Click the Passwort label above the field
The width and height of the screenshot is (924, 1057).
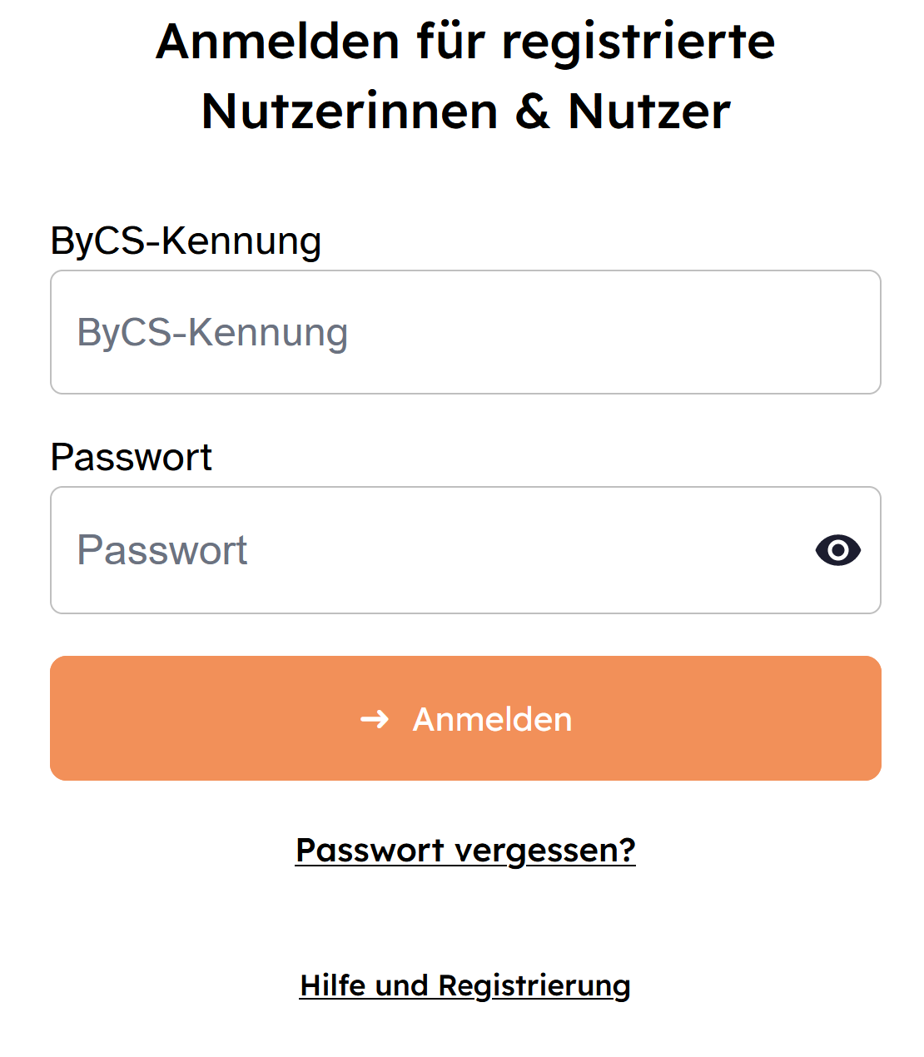coord(132,457)
